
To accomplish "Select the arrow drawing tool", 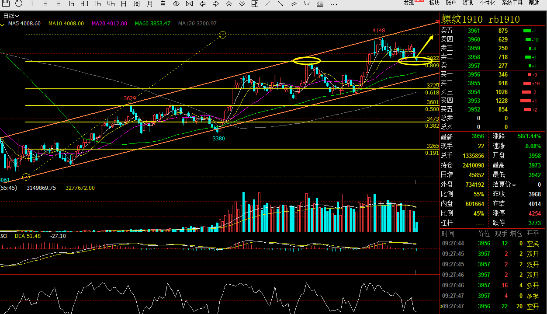I will [x=281, y=3].
